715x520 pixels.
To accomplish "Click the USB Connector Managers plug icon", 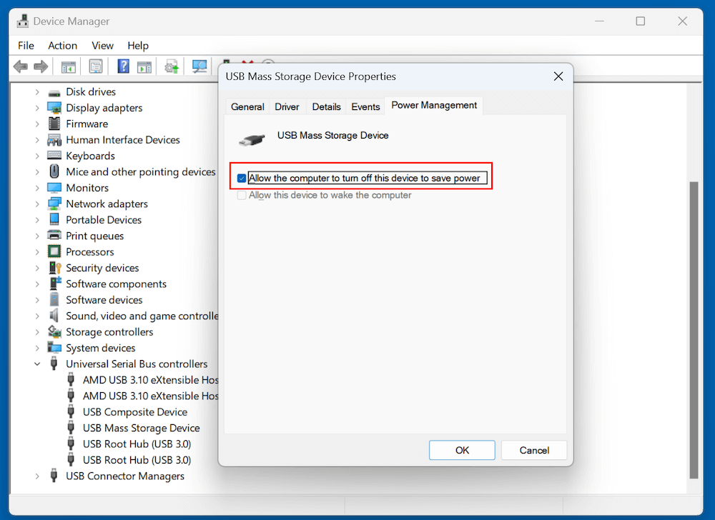I will 54,476.
